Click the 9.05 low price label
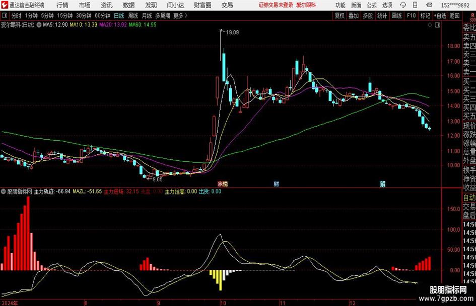This screenshot has width=476, height=306. click(x=158, y=179)
